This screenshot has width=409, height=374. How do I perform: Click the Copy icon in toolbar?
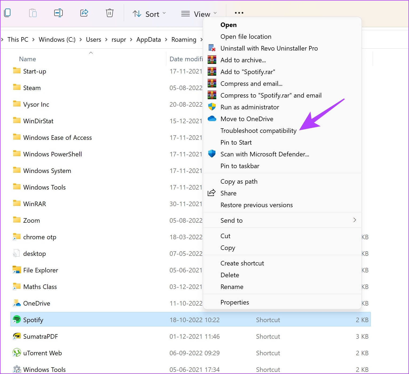coord(7,13)
